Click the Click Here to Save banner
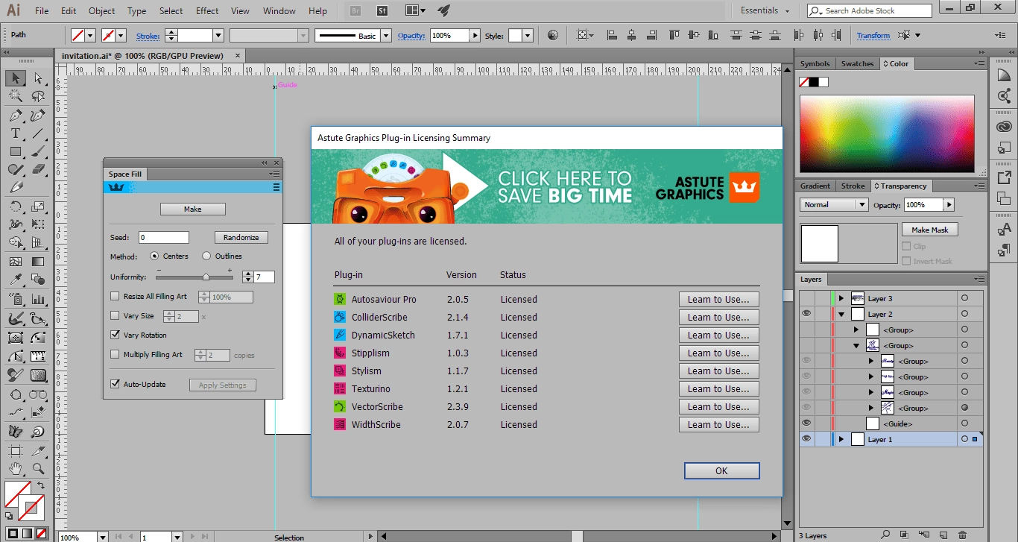This screenshot has width=1018, height=542. (546, 186)
